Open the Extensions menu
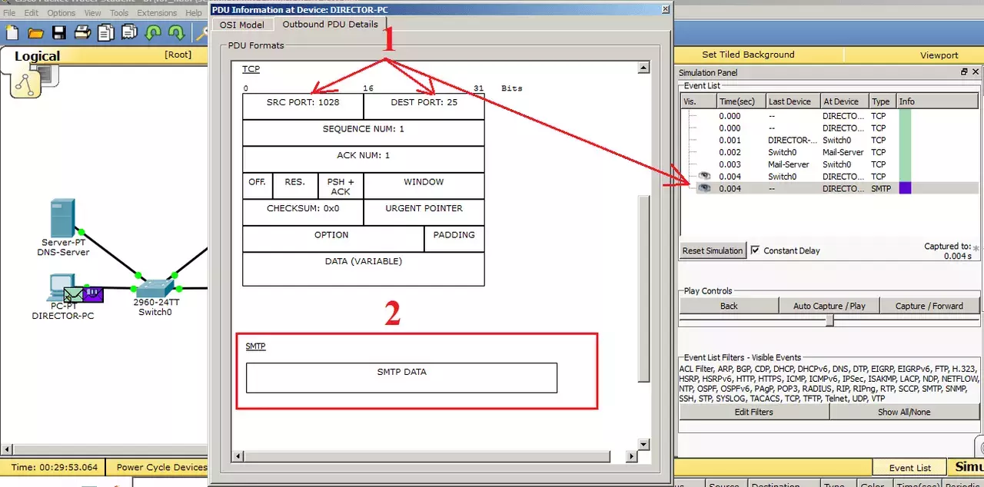 [157, 13]
